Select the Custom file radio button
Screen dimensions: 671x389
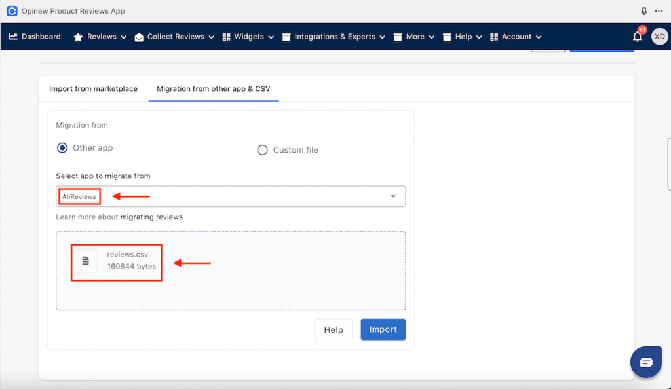click(262, 150)
